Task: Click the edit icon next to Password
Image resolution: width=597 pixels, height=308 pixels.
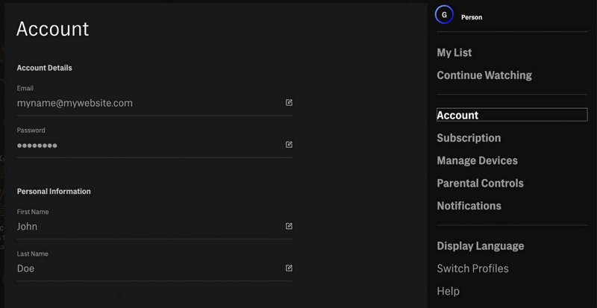Action: click(289, 145)
